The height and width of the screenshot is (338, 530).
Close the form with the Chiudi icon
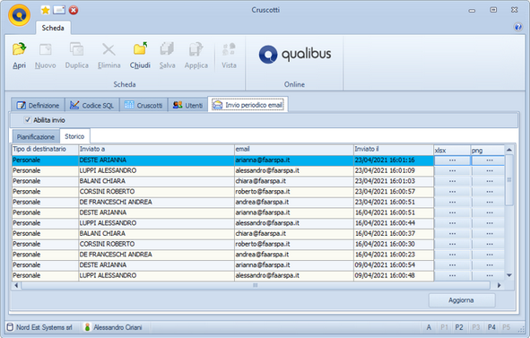pos(140,56)
